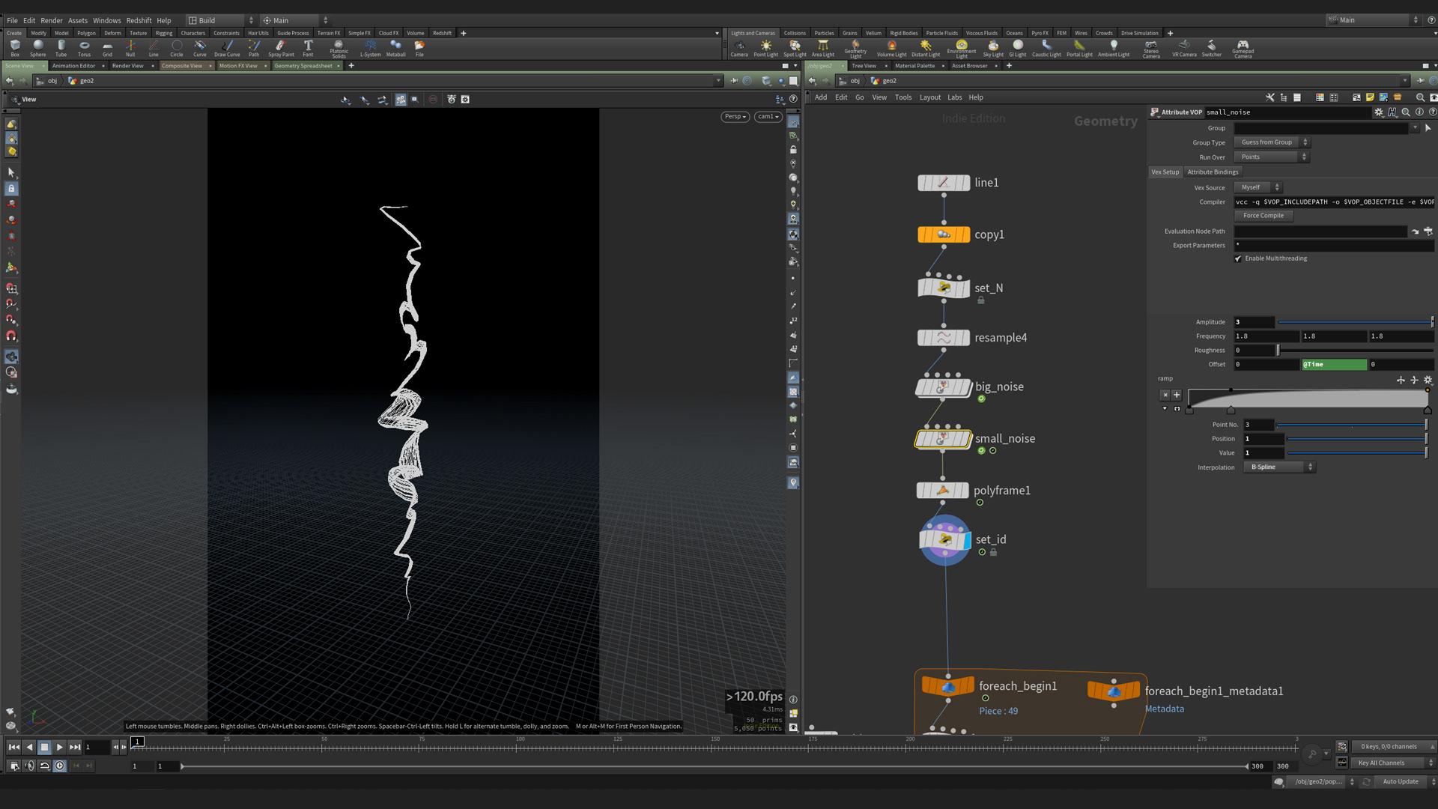Select the Spray Paint shelf tool
The height and width of the screenshot is (809, 1438).
pyautogui.click(x=281, y=49)
